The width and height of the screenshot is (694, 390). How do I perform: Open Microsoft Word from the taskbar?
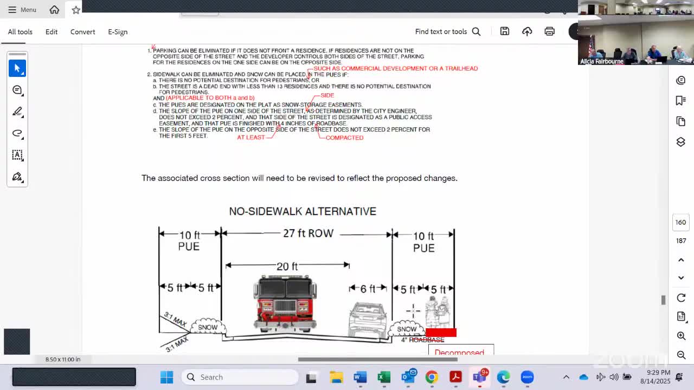click(361, 377)
